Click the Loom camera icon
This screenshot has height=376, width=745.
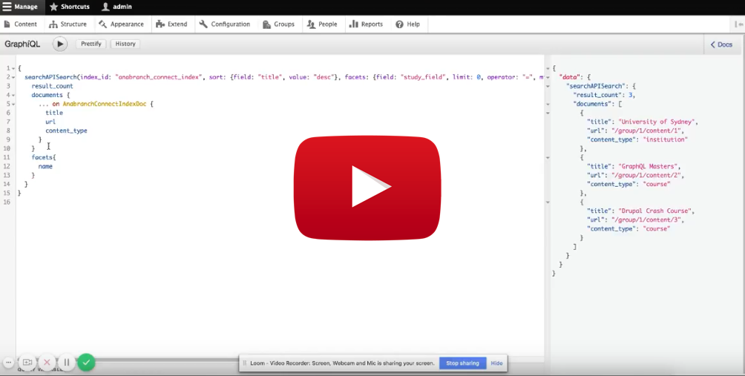click(27, 362)
